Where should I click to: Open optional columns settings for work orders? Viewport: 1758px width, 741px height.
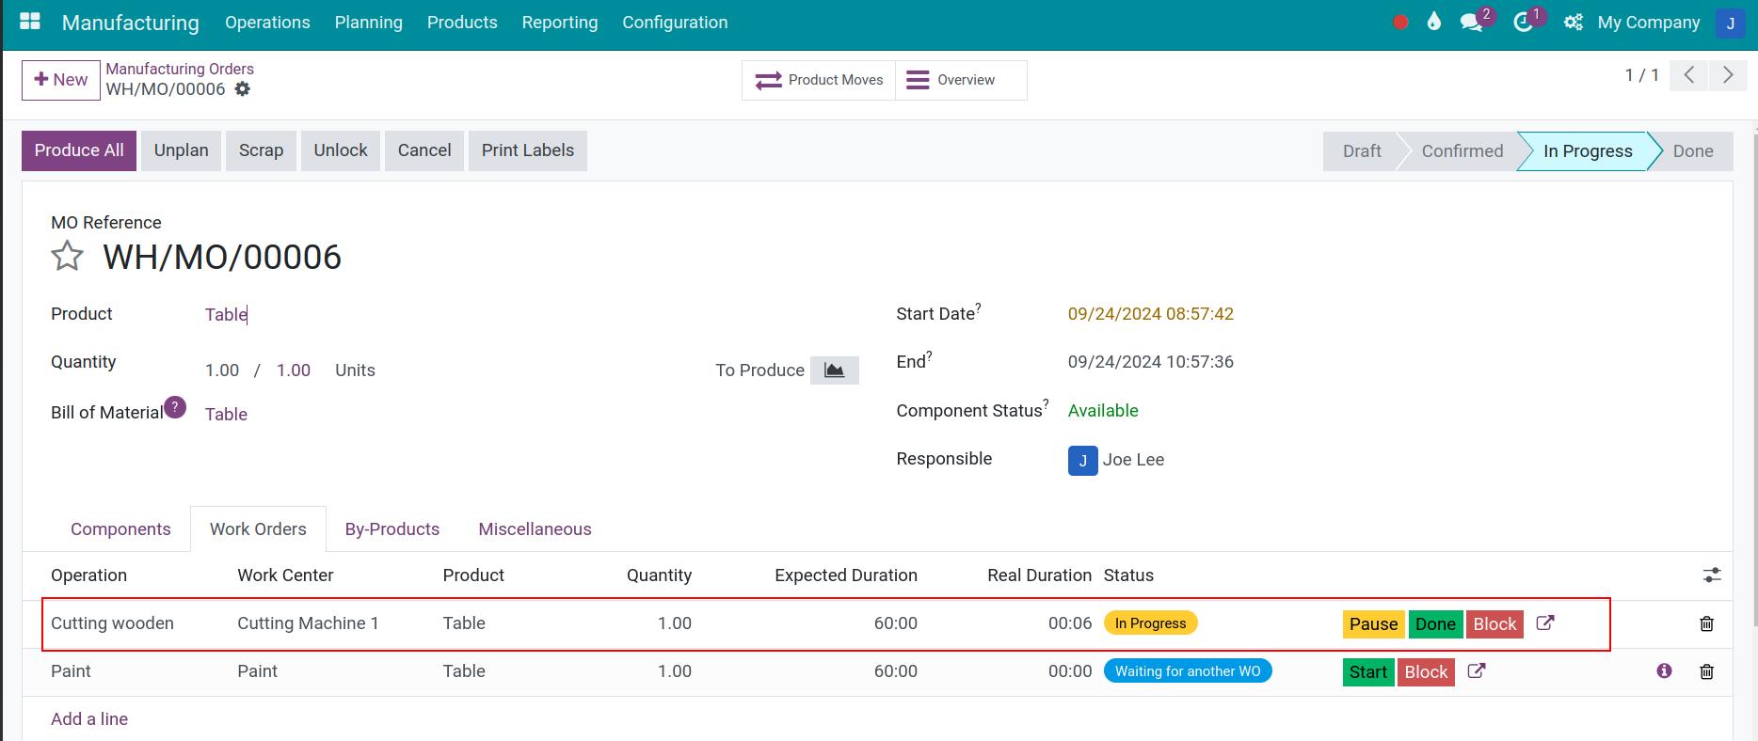pyautogui.click(x=1712, y=575)
